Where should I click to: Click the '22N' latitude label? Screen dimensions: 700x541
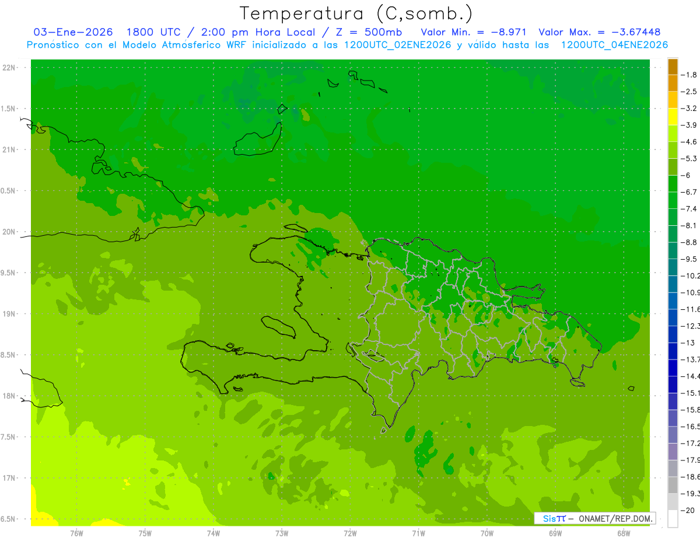point(10,68)
